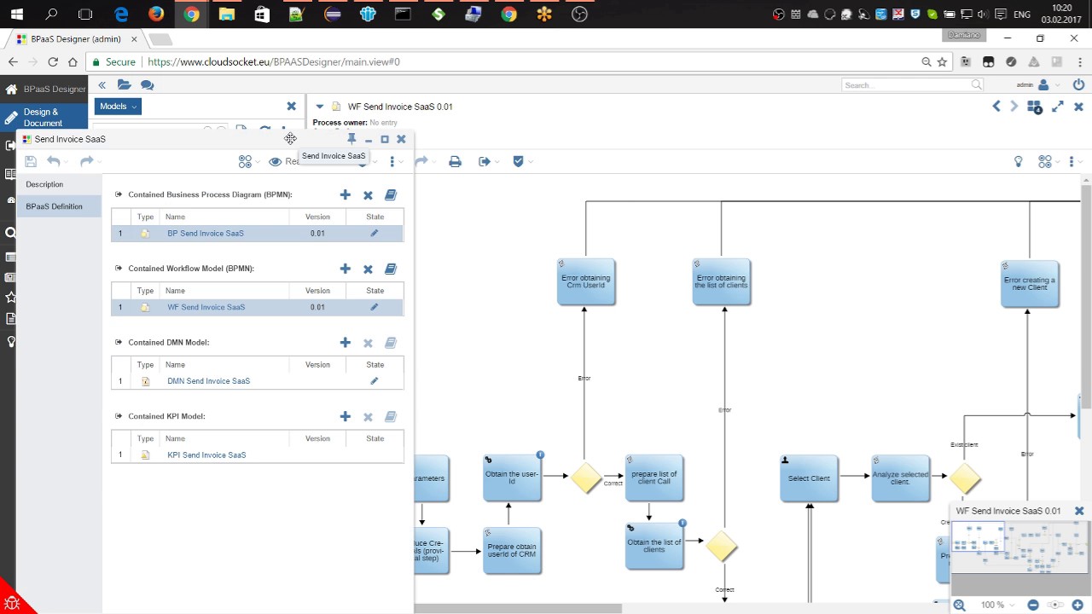This screenshot has height=614, width=1092.
Task: Collapse the side panel with double-chevron icon
Action: tap(102, 84)
